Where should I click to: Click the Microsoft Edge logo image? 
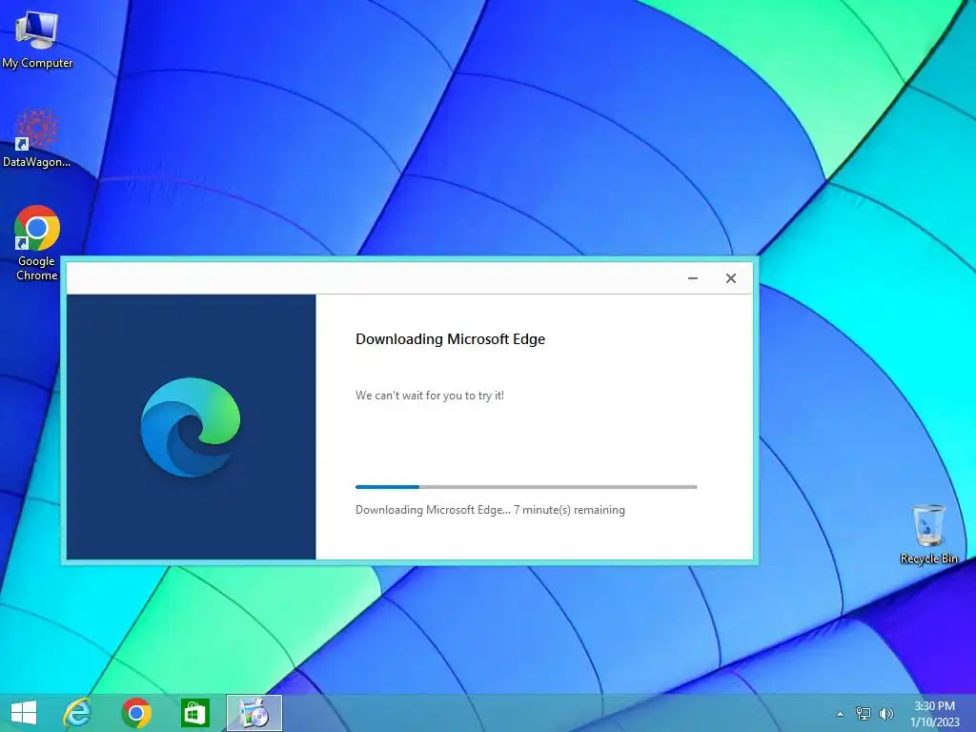coord(191,427)
